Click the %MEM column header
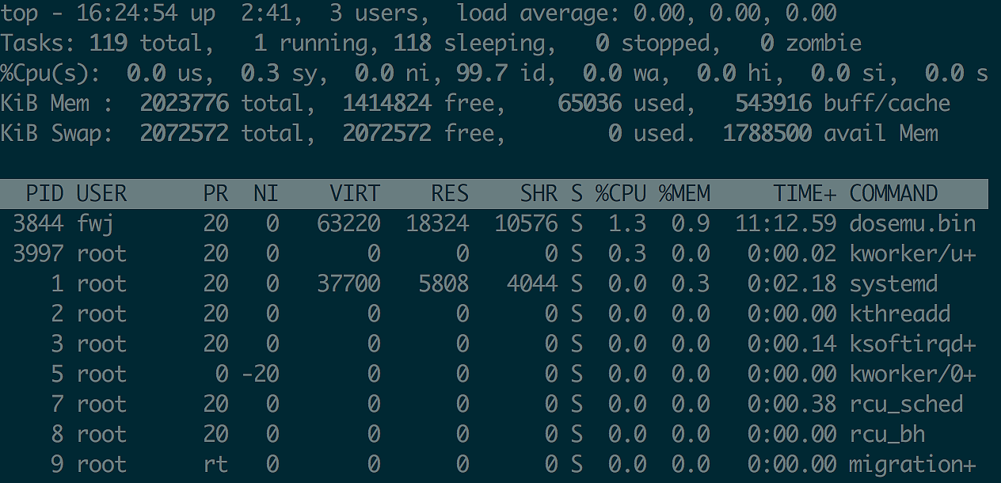The height and width of the screenshot is (483, 1001). click(x=684, y=193)
